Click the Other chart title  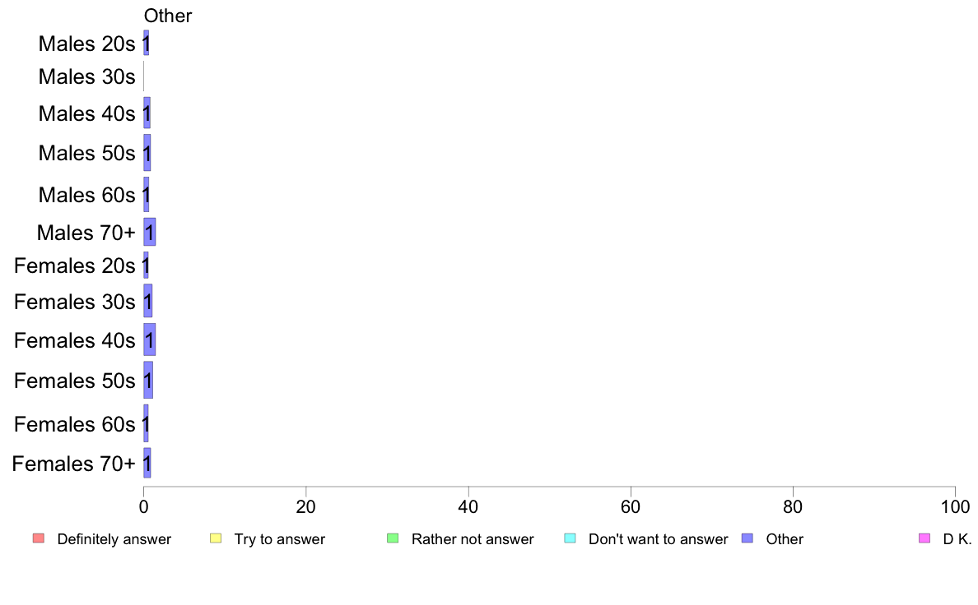(168, 16)
